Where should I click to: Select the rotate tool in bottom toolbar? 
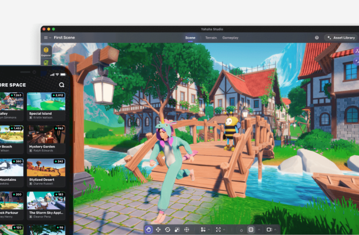point(168,230)
